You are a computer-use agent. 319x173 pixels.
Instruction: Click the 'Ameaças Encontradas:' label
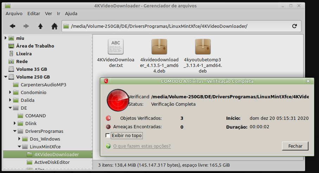click(137, 127)
